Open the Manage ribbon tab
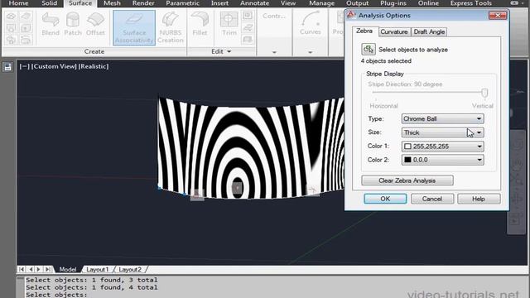The height and width of the screenshot is (298, 530). (x=321, y=3)
